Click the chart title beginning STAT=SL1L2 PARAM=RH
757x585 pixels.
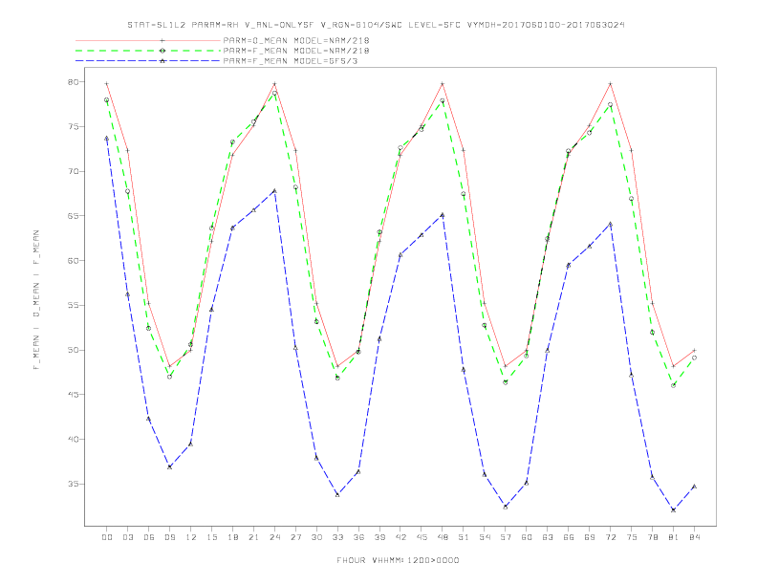376,25
